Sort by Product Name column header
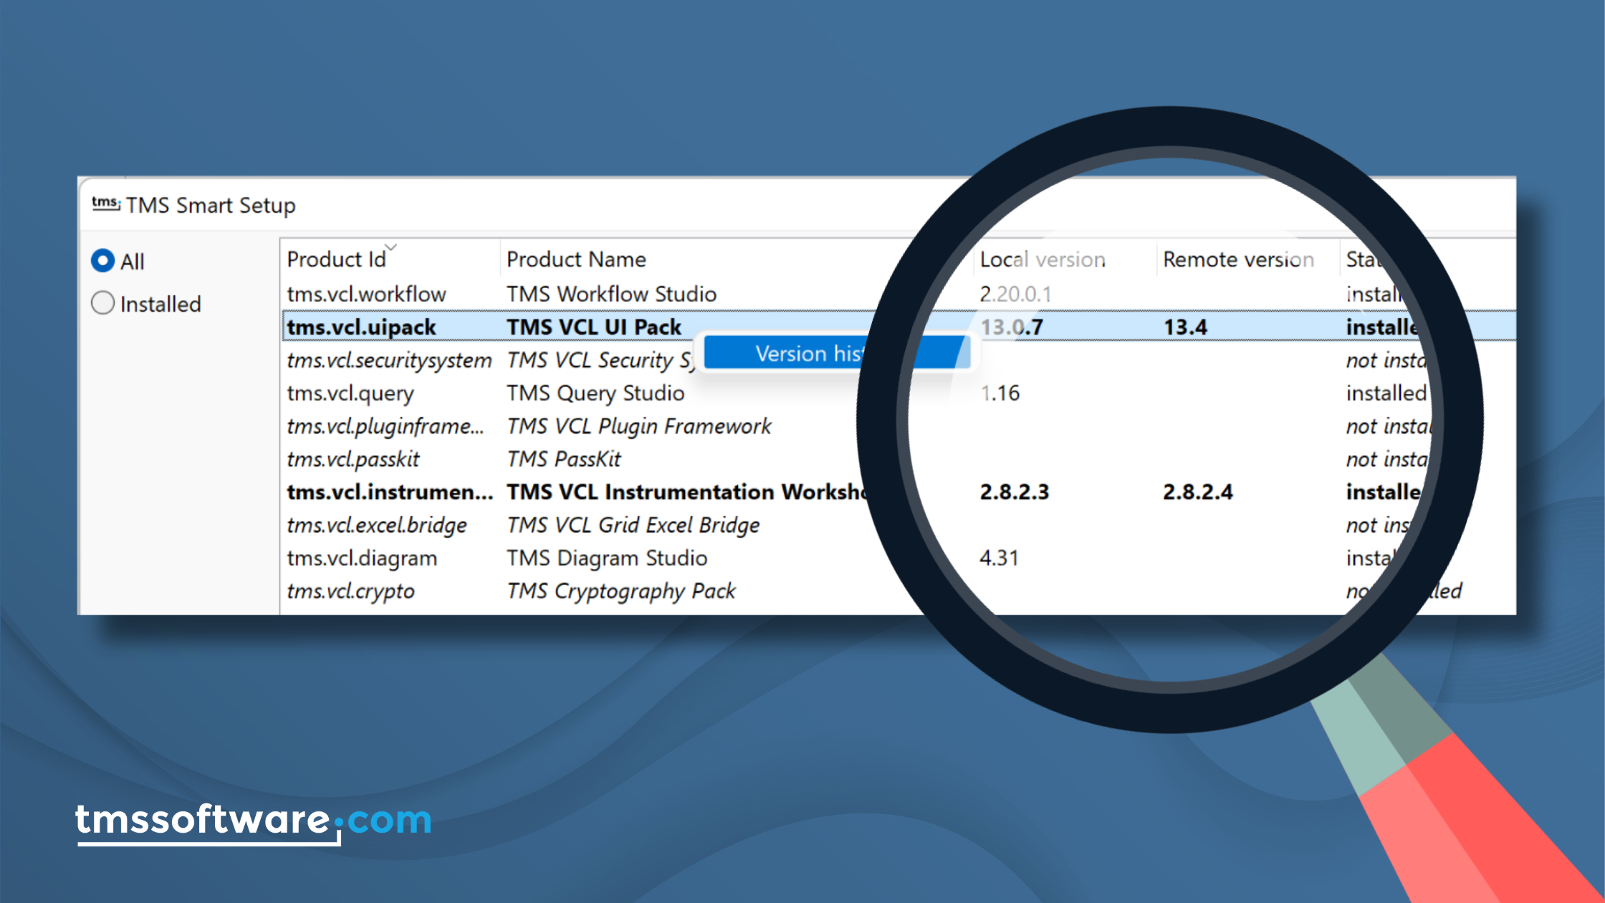1605x903 pixels. tap(576, 259)
